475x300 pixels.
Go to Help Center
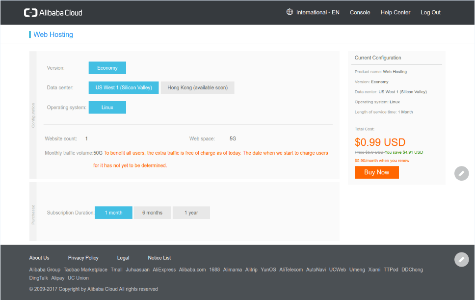[396, 12]
